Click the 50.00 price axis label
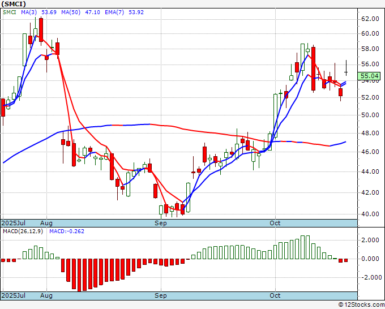This screenshot has height=309, width=385. click(x=370, y=115)
